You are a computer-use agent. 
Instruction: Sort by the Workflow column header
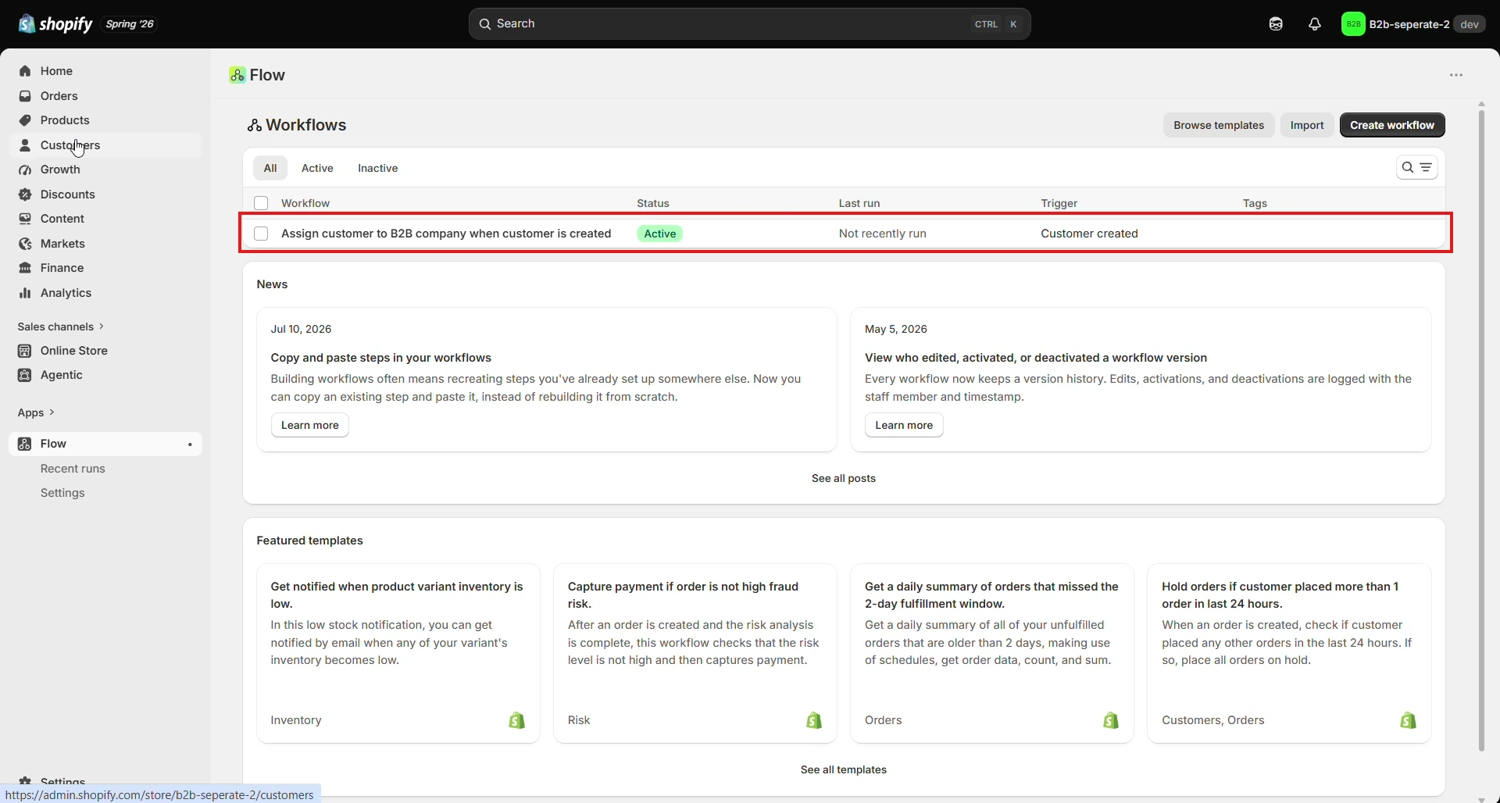coord(305,203)
